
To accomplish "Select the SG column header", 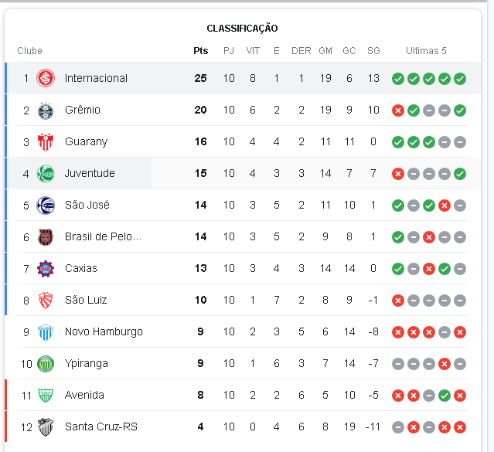I will pyautogui.click(x=373, y=51).
